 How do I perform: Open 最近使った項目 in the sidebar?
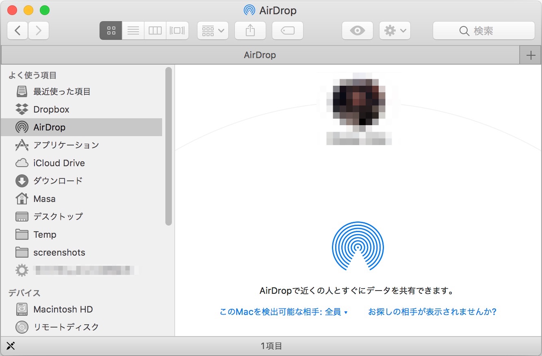81,91
